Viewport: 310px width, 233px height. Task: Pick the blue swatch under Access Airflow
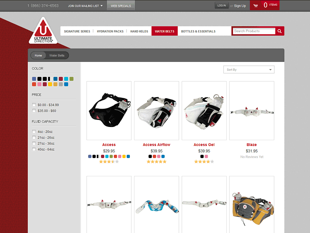pos(163,156)
